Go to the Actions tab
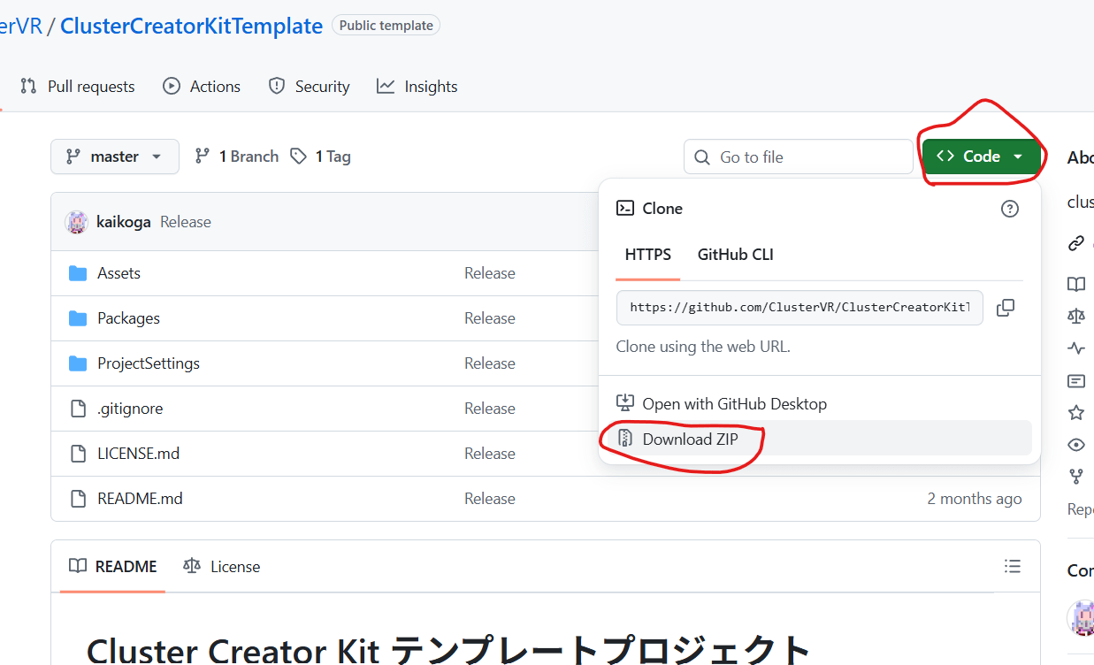1094x665 pixels. (x=202, y=87)
